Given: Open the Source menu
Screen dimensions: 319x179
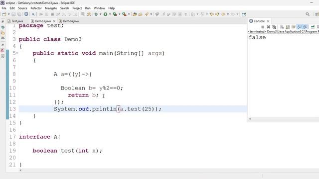Looking at the screenshot, I should click(22, 8).
